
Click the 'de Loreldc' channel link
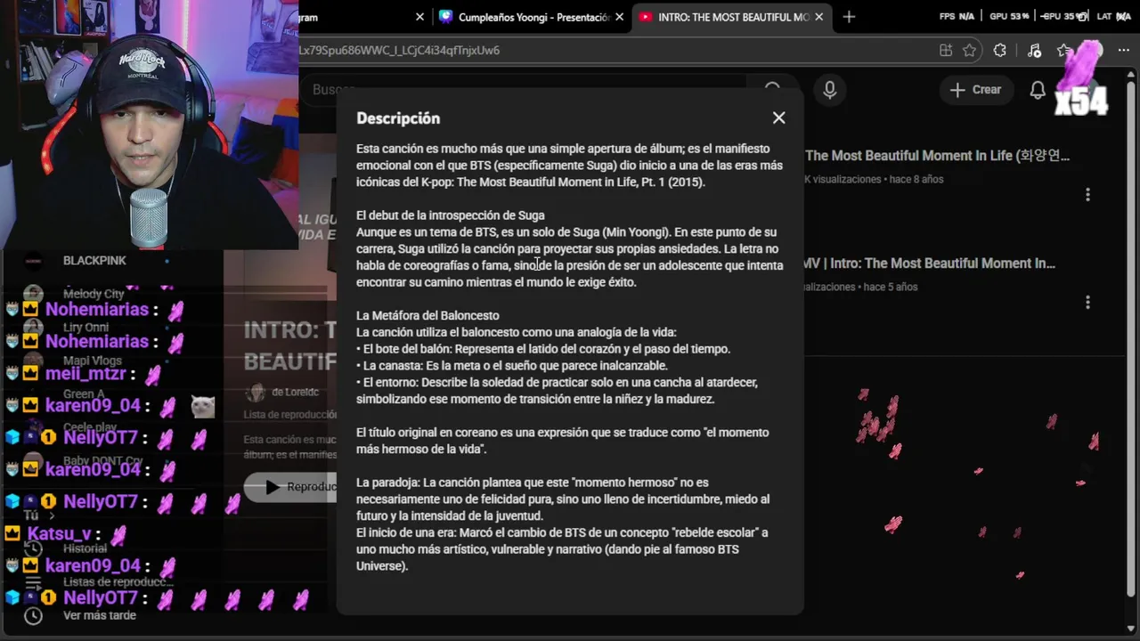tap(296, 393)
